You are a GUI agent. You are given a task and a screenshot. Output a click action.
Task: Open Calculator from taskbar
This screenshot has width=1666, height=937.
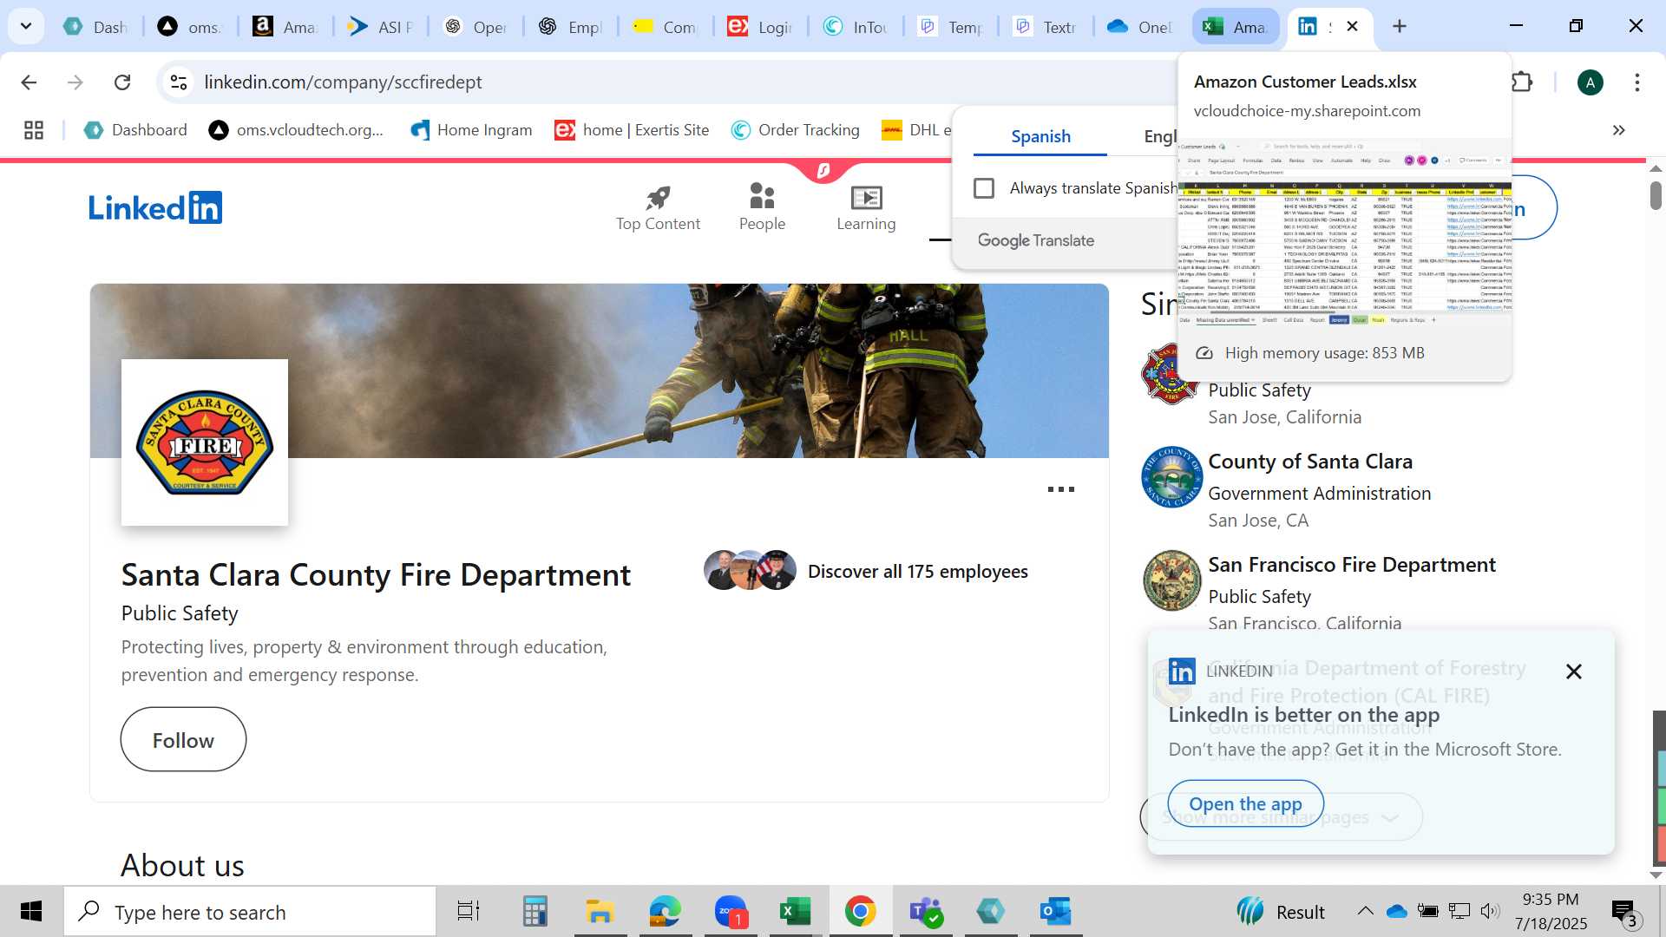coord(535,912)
